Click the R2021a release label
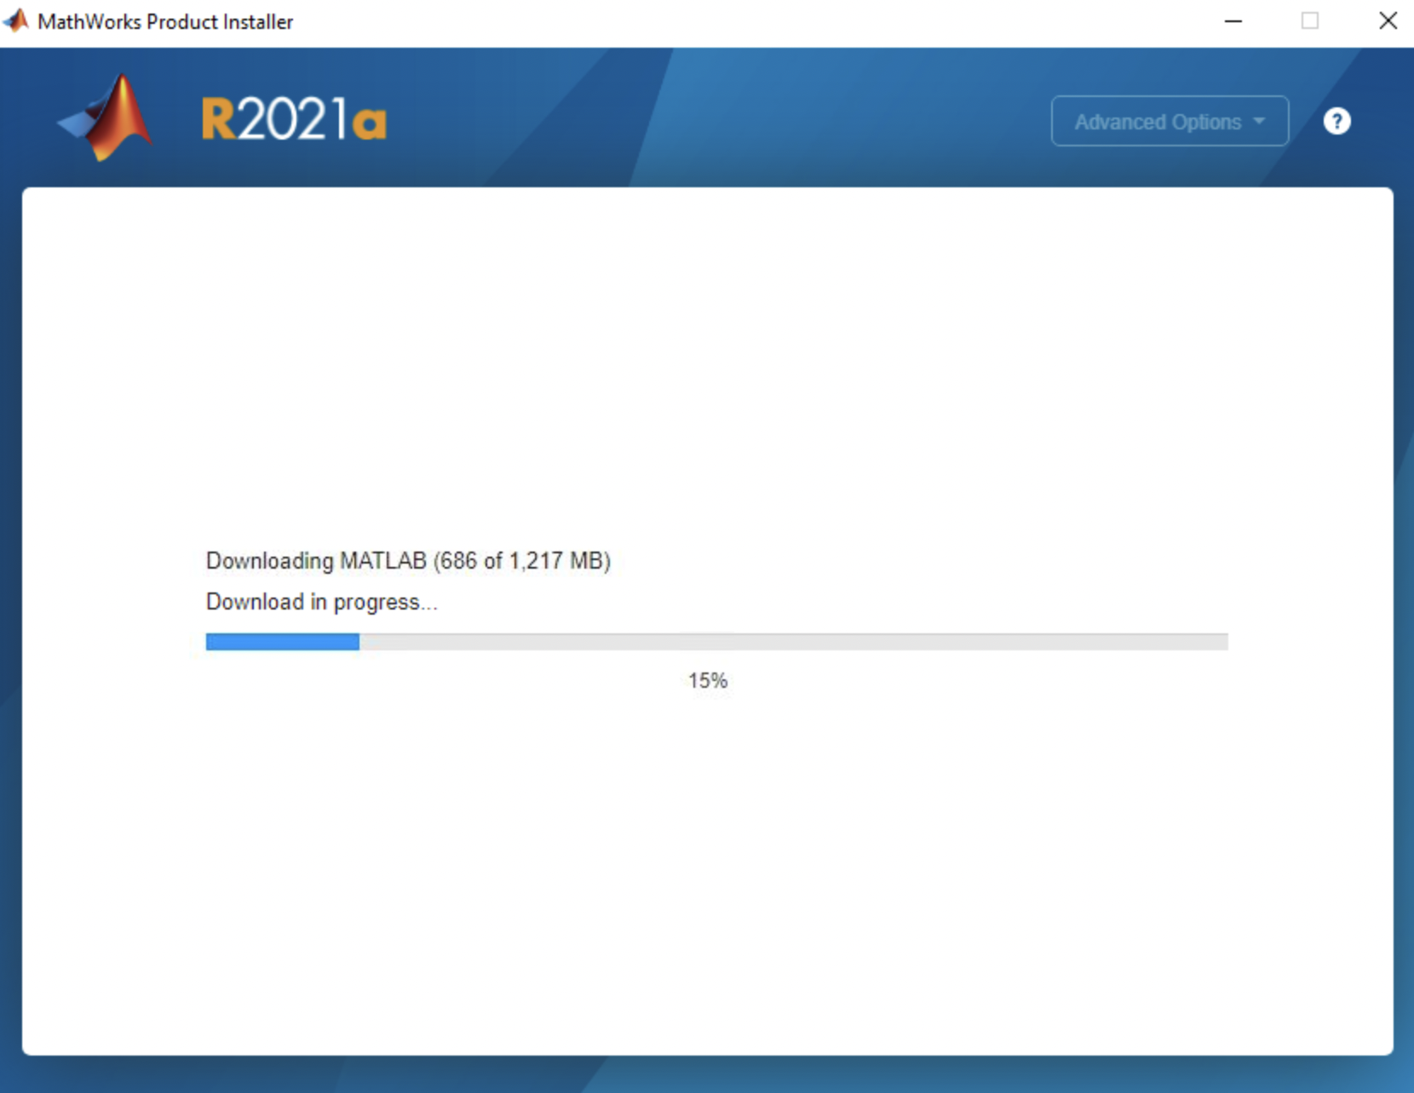 pos(294,119)
